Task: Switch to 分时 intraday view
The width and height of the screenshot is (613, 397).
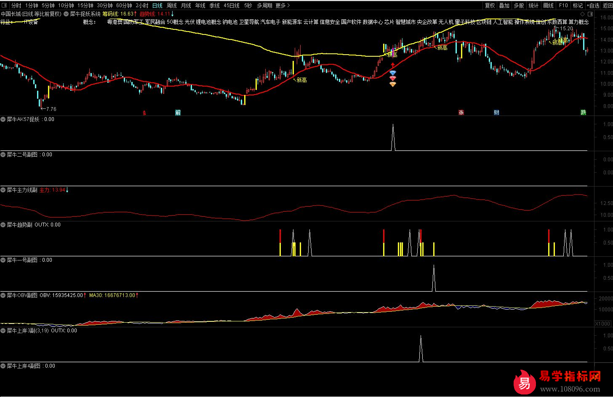Action: tap(16, 5)
